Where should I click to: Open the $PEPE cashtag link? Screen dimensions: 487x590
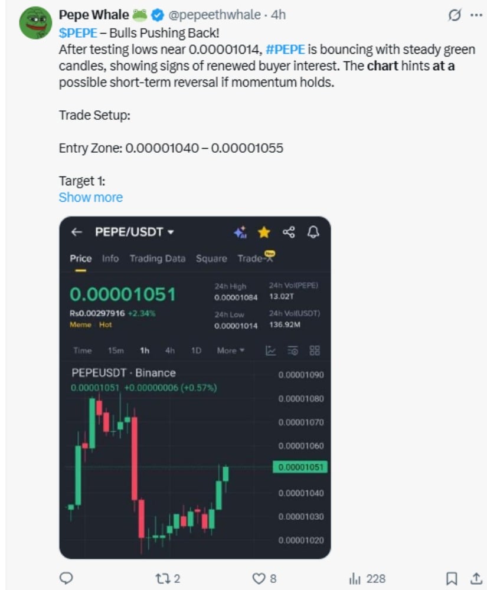coord(78,33)
